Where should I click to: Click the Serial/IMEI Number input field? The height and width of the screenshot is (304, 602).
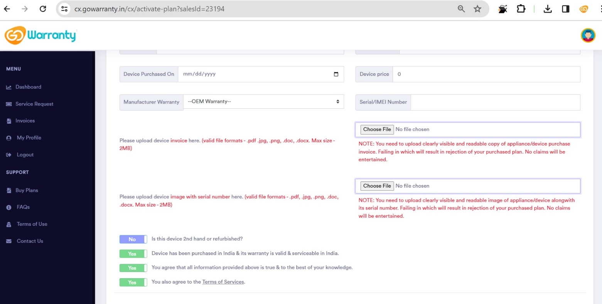[x=495, y=102]
